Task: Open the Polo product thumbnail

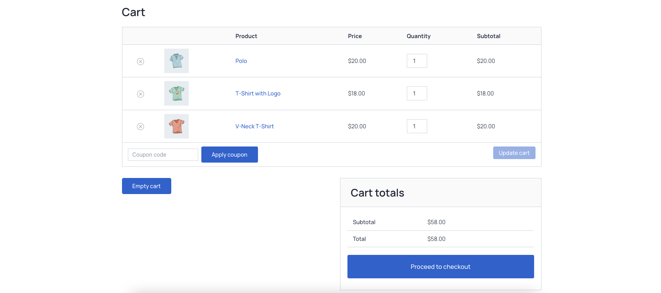Action: 176,61
